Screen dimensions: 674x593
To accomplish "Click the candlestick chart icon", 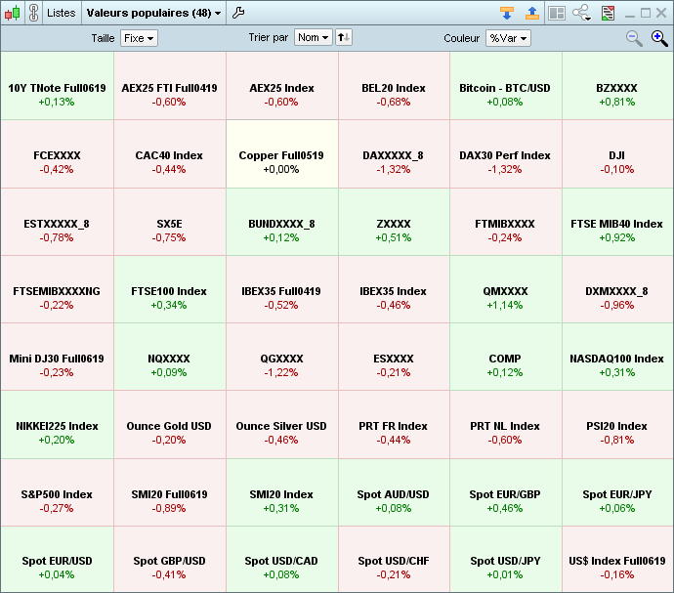I will coord(13,13).
